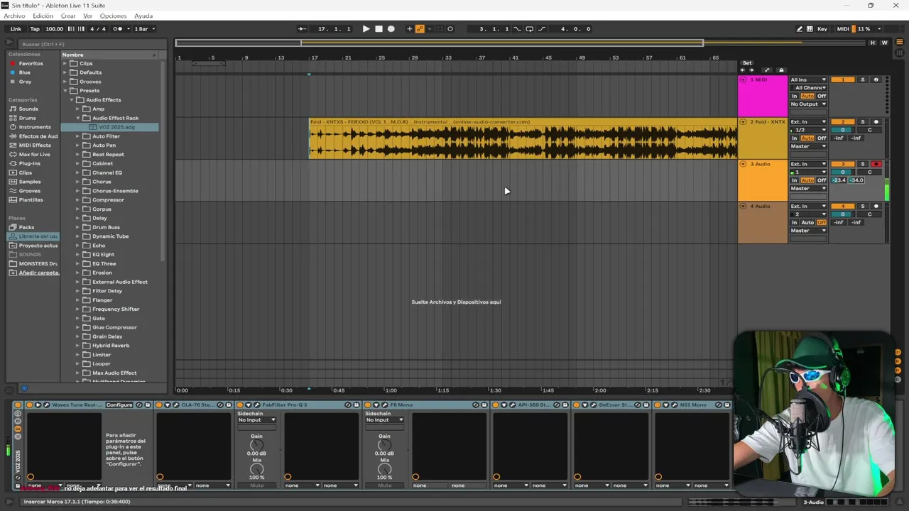Toggle the Draw Mode pencil icon
This screenshot has width=909, height=511.
[x=800, y=29]
